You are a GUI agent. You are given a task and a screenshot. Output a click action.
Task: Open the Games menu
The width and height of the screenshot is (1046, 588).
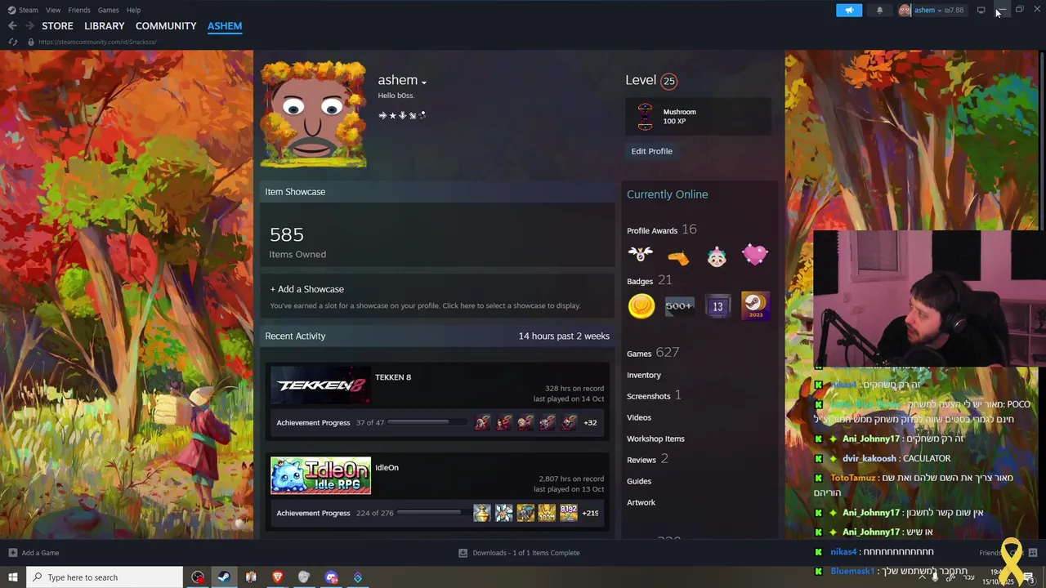click(x=108, y=10)
